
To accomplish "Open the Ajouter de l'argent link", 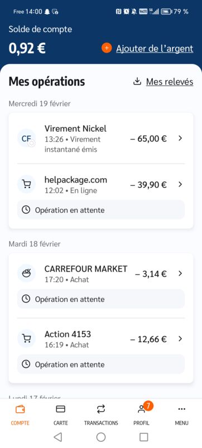I will click(155, 48).
